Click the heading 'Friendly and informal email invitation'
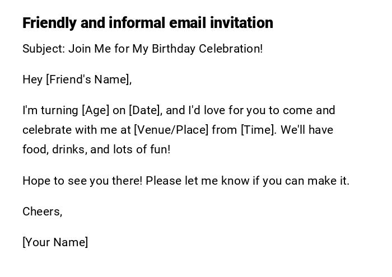This screenshot has height=277, width=392. point(147,23)
